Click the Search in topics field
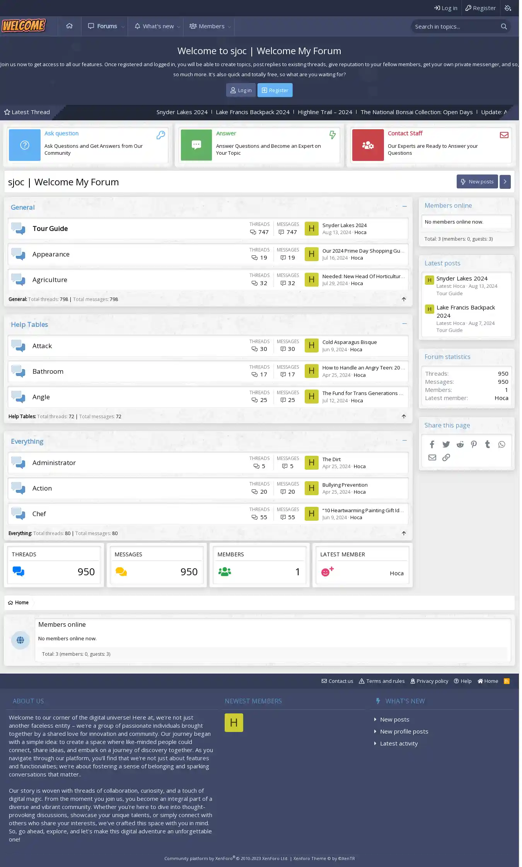 [x=454, y=27]
